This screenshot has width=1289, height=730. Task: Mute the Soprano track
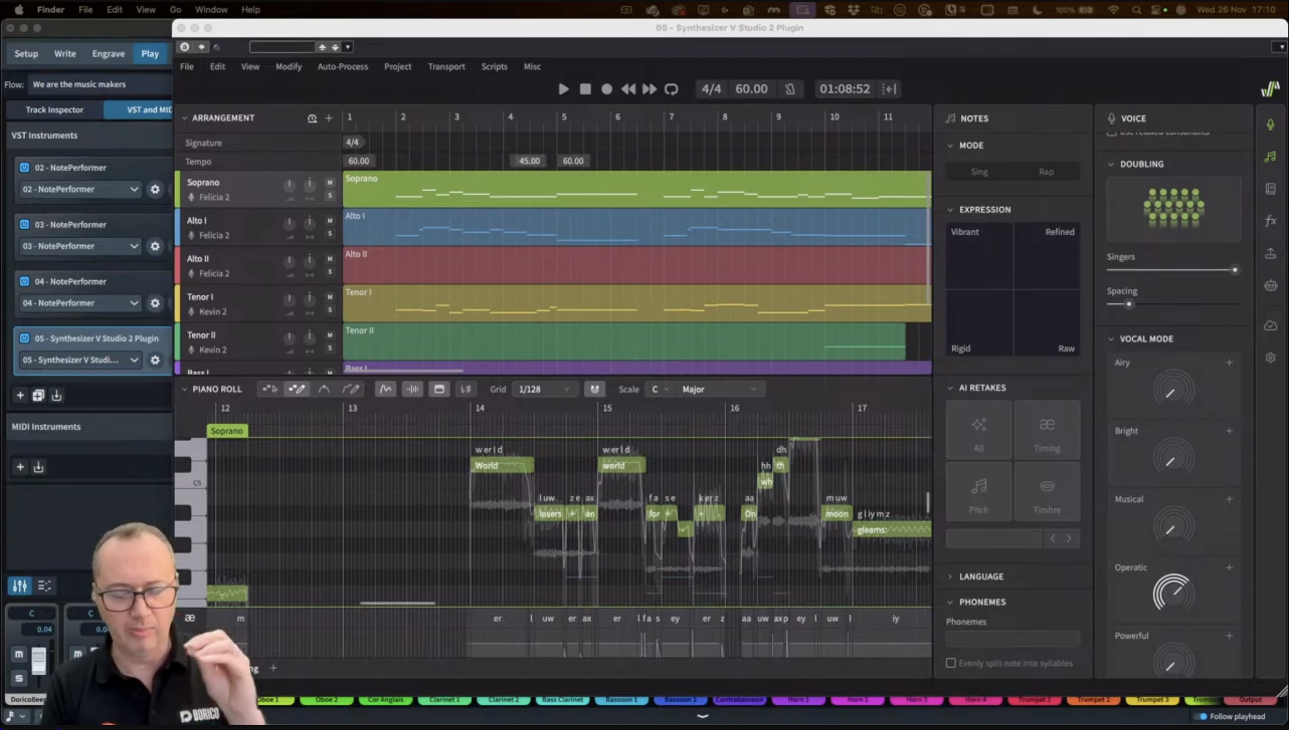[330, 182]
